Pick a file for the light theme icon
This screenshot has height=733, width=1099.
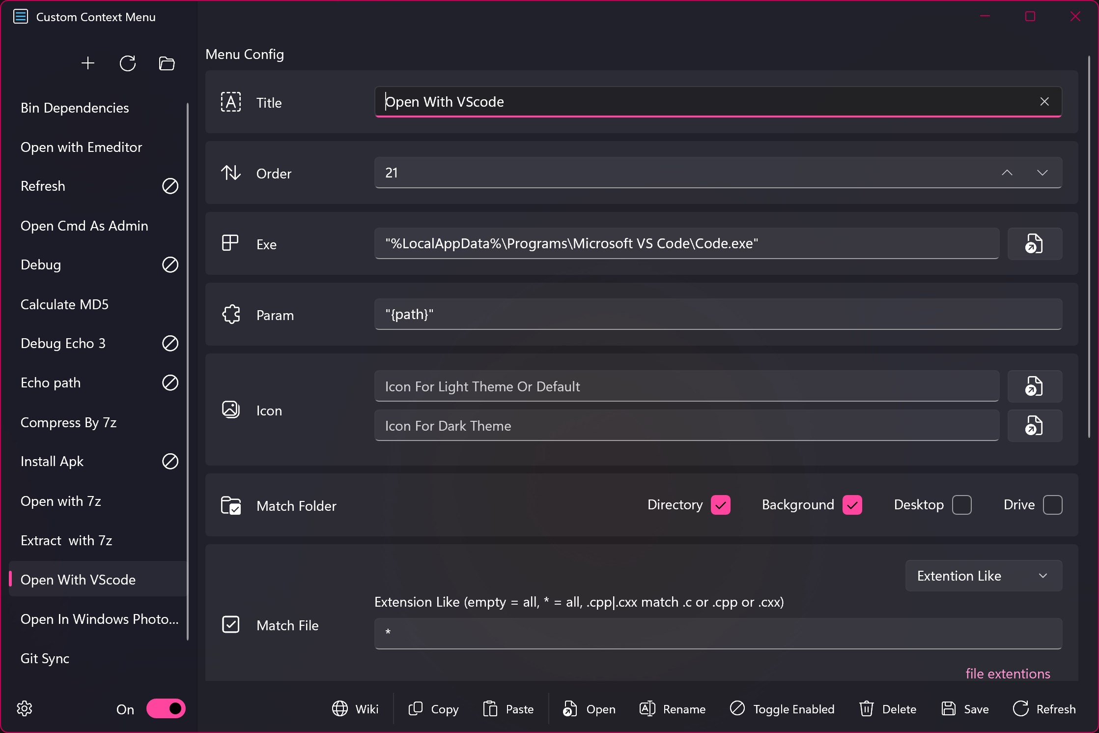coord(1034,386)
